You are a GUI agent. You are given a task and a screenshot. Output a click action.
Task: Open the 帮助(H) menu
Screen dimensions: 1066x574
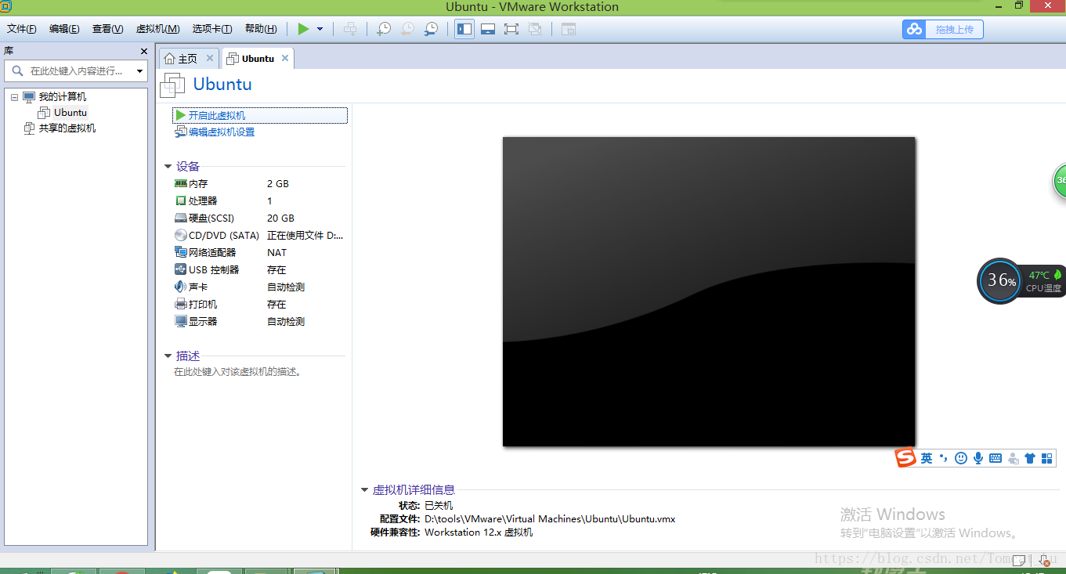261,29
